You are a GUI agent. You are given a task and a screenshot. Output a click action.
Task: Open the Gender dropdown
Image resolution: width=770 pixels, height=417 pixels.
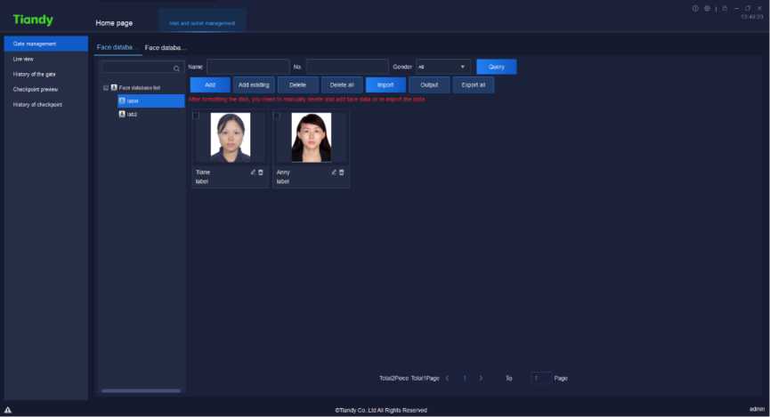pos(443,67)
